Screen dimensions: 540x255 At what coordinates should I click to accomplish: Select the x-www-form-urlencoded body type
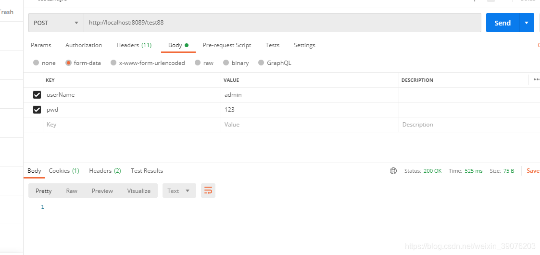point(148,63)
